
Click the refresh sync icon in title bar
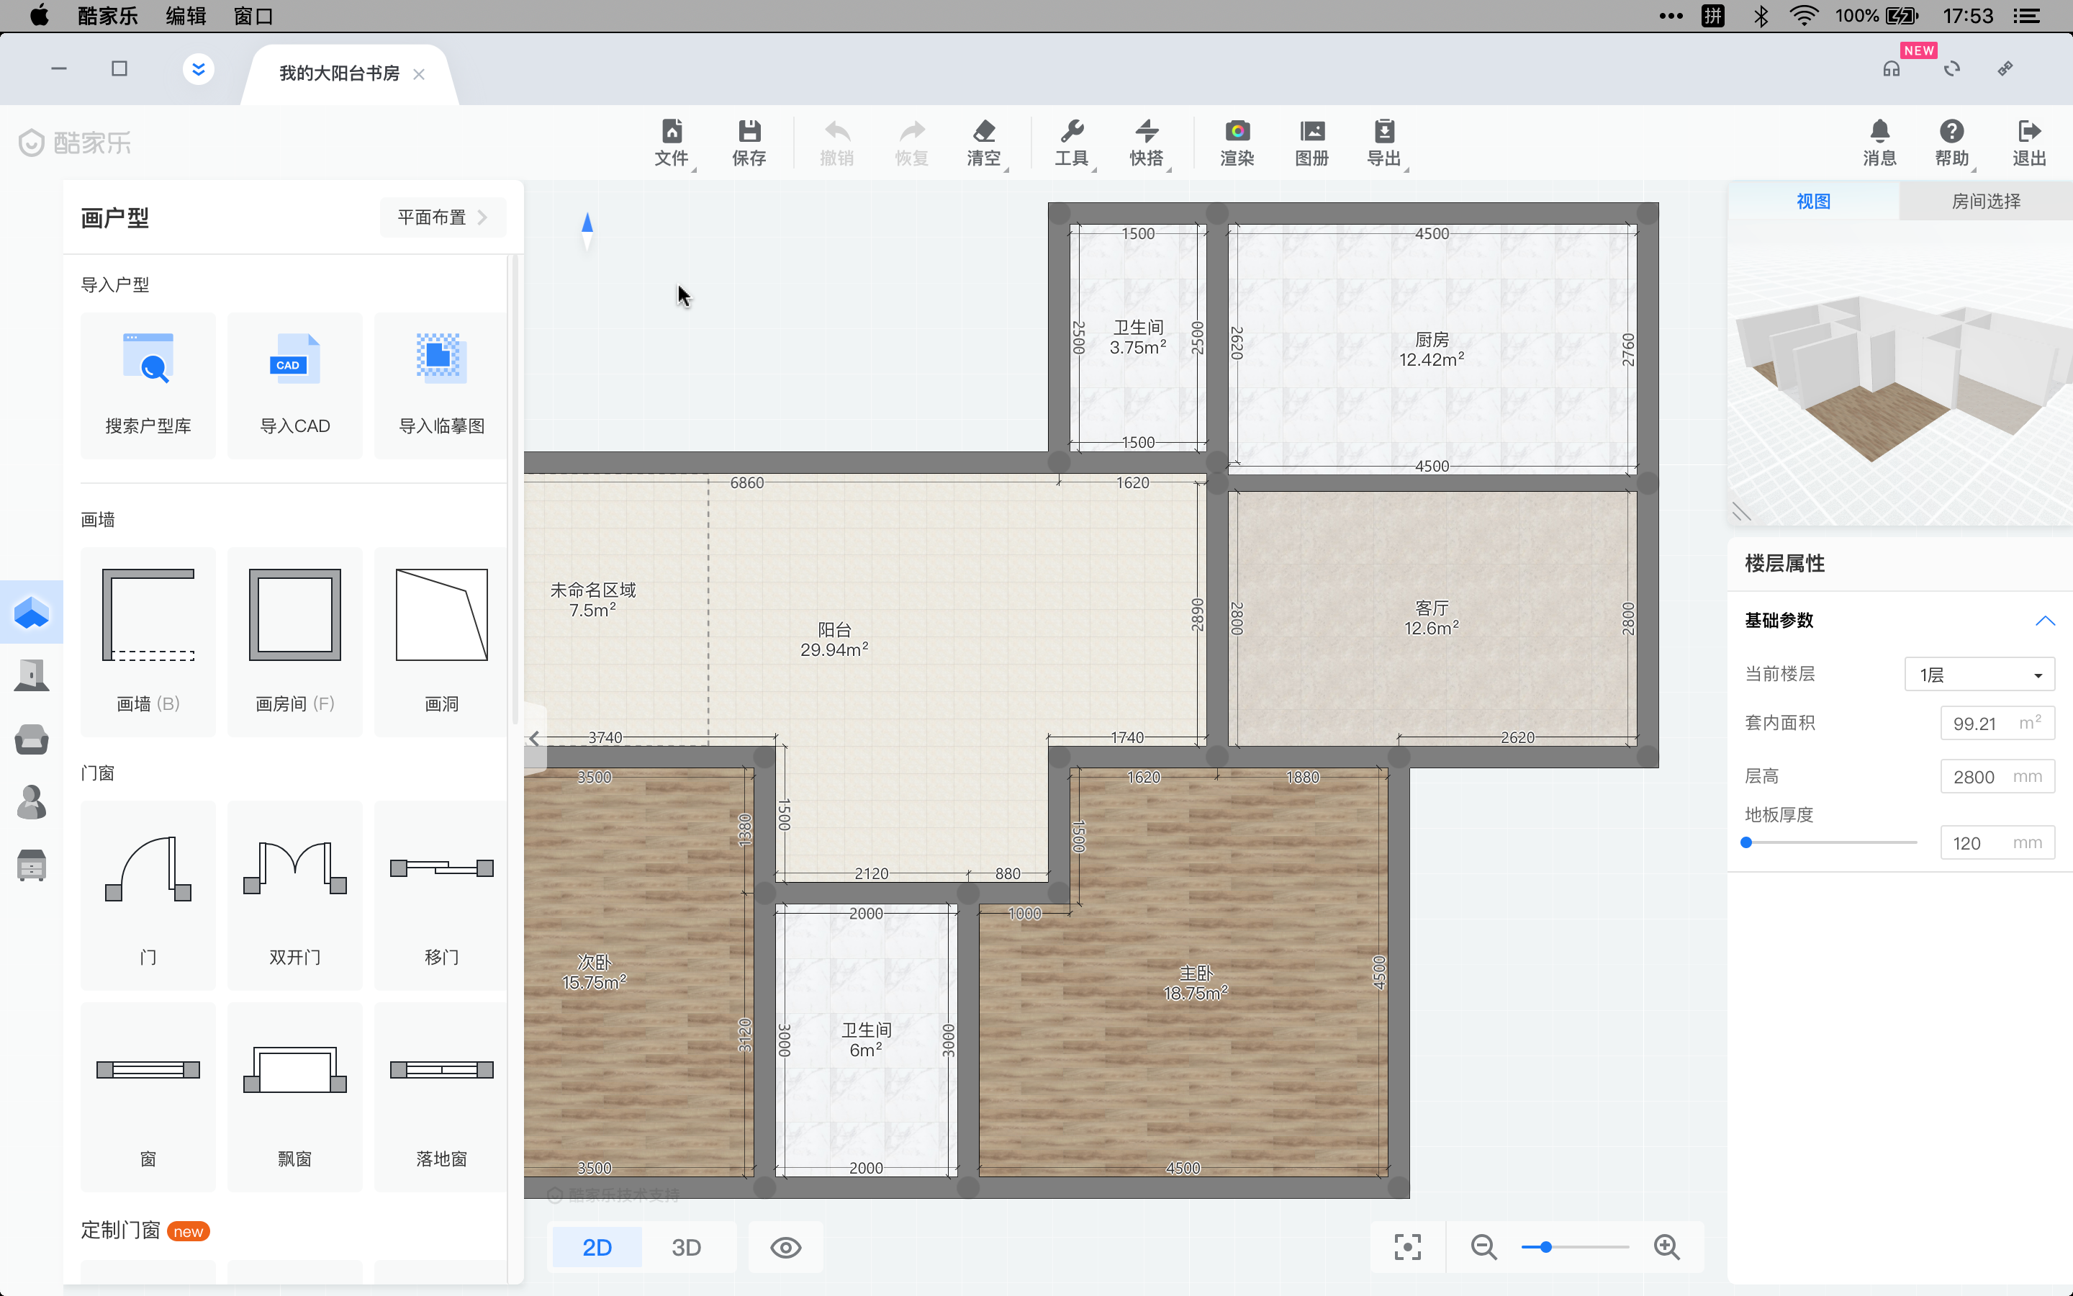point(1952,69)
